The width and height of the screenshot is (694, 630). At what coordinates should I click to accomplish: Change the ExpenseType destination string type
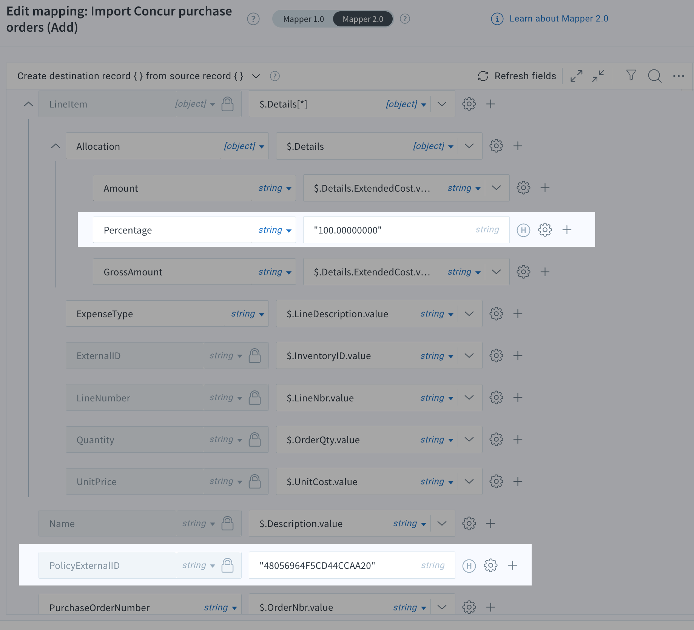coord(248,313)
